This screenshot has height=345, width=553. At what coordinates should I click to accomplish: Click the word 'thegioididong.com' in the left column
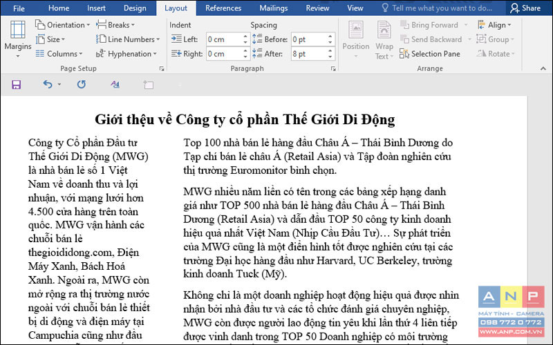pos(71,253)
